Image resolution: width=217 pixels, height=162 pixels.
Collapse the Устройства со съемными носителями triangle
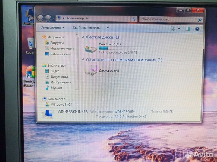tap(83, 59)
